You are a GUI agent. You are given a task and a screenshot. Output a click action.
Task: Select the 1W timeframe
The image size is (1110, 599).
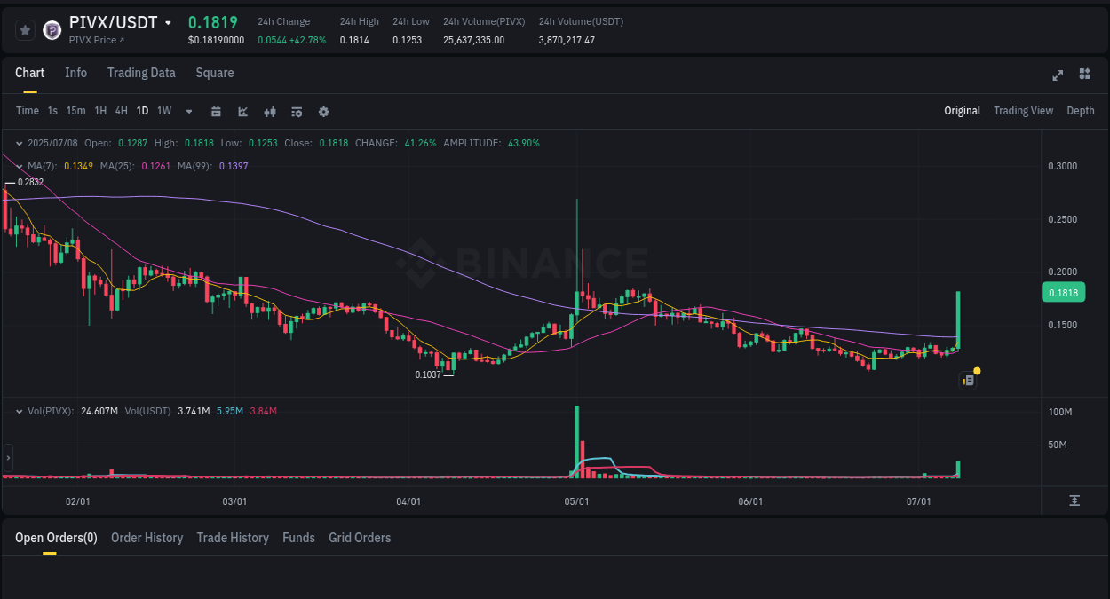(x=163, y=111)
